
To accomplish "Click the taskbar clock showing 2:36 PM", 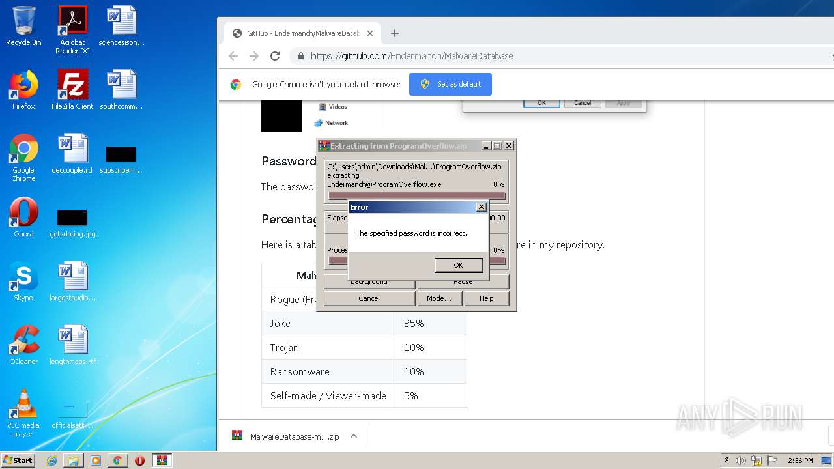I will click(800, 461).
